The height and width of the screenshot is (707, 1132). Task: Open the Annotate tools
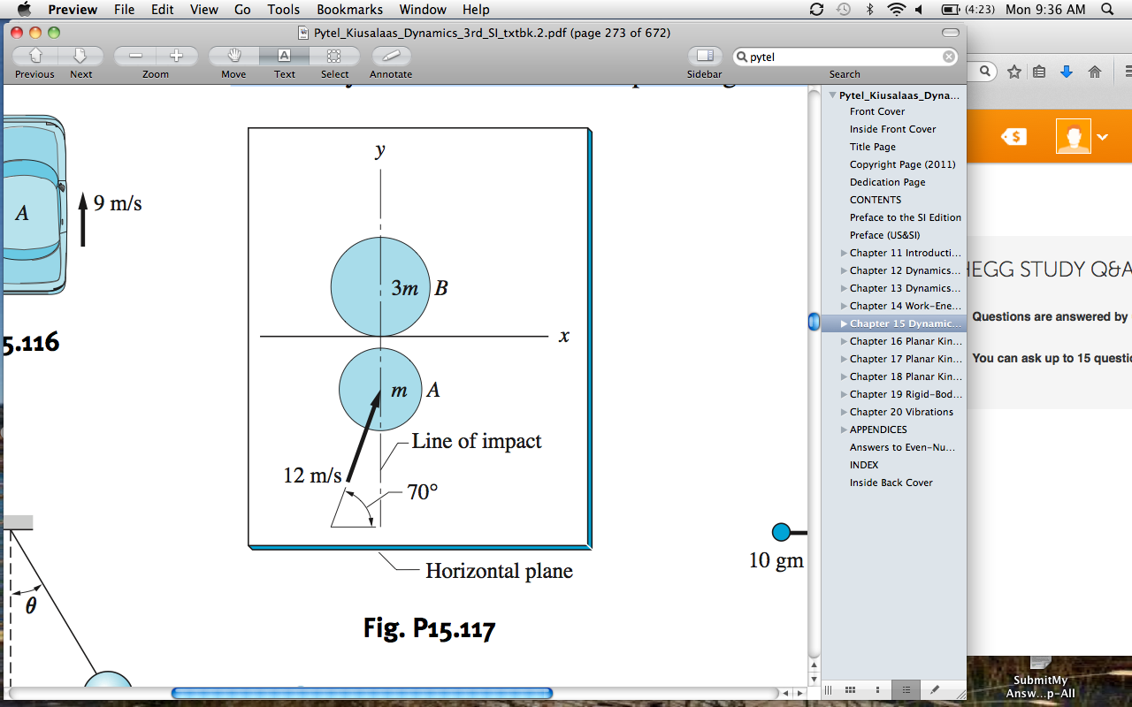[x=389, y=55]
